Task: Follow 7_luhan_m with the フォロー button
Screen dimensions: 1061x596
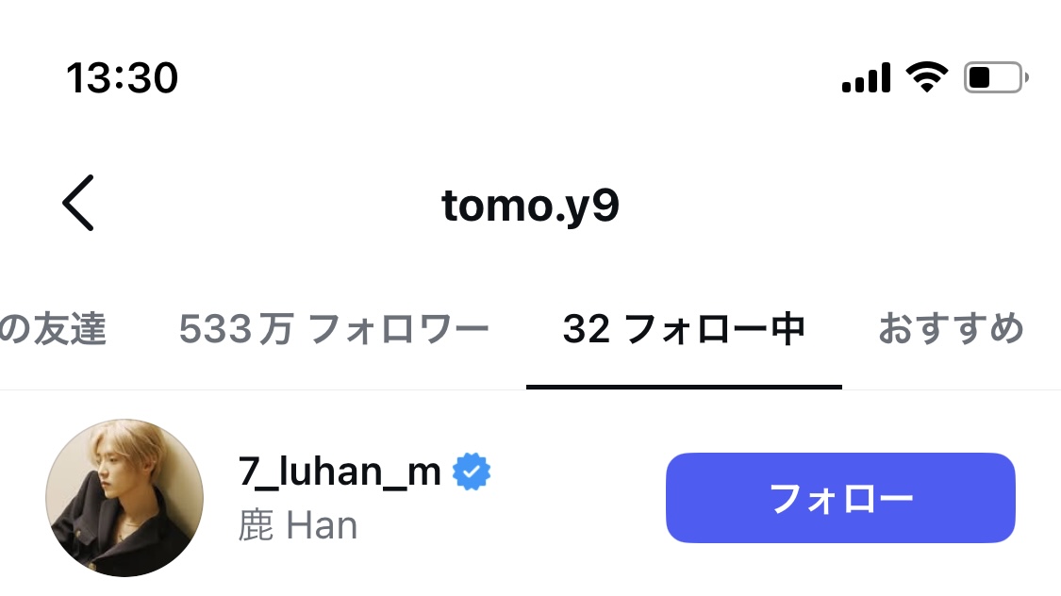Action: click(840, 498)
